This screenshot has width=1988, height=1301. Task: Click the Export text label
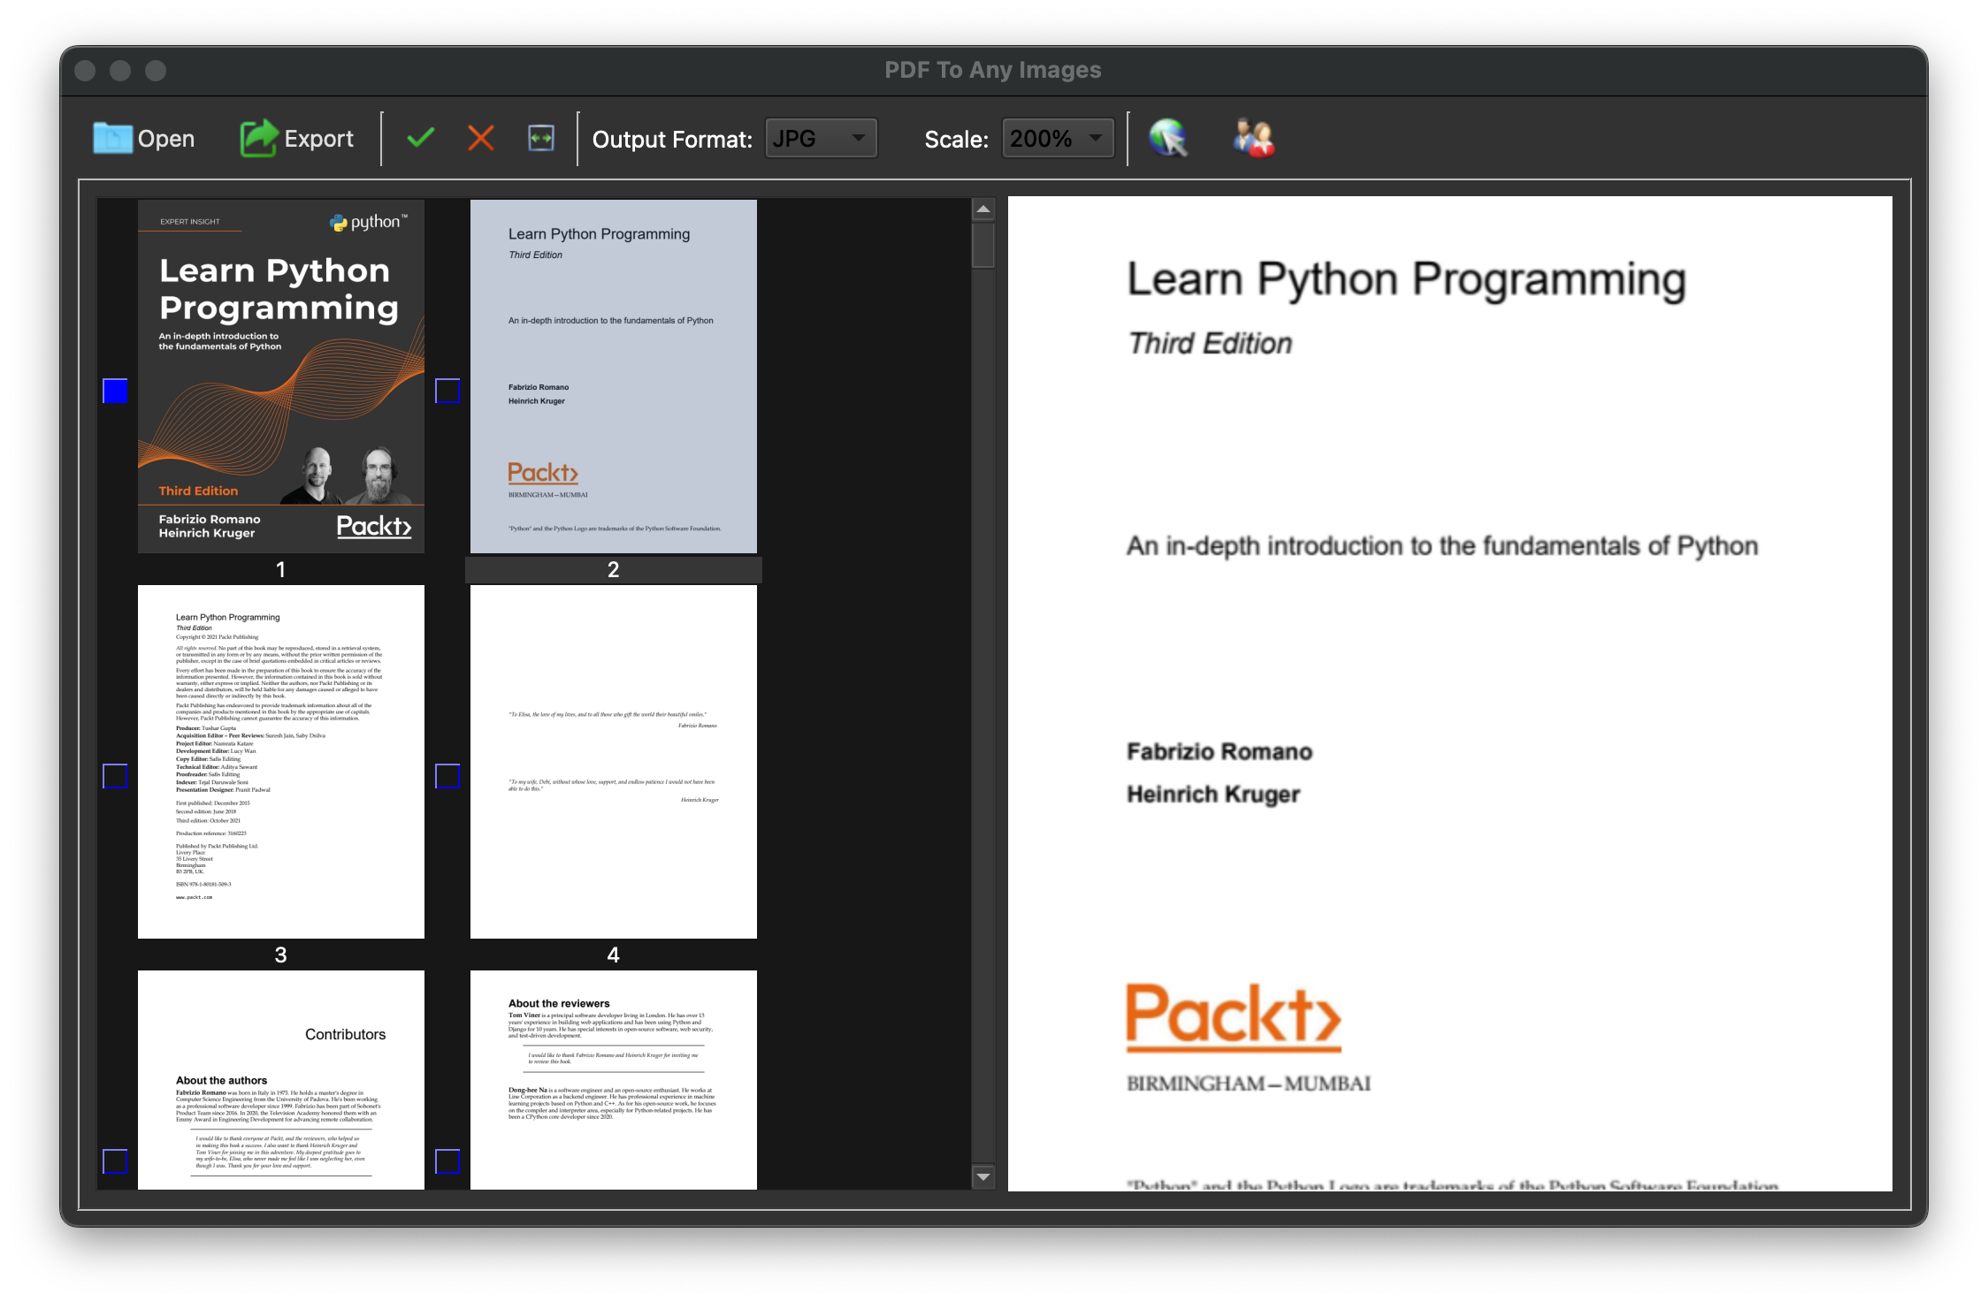318,139
